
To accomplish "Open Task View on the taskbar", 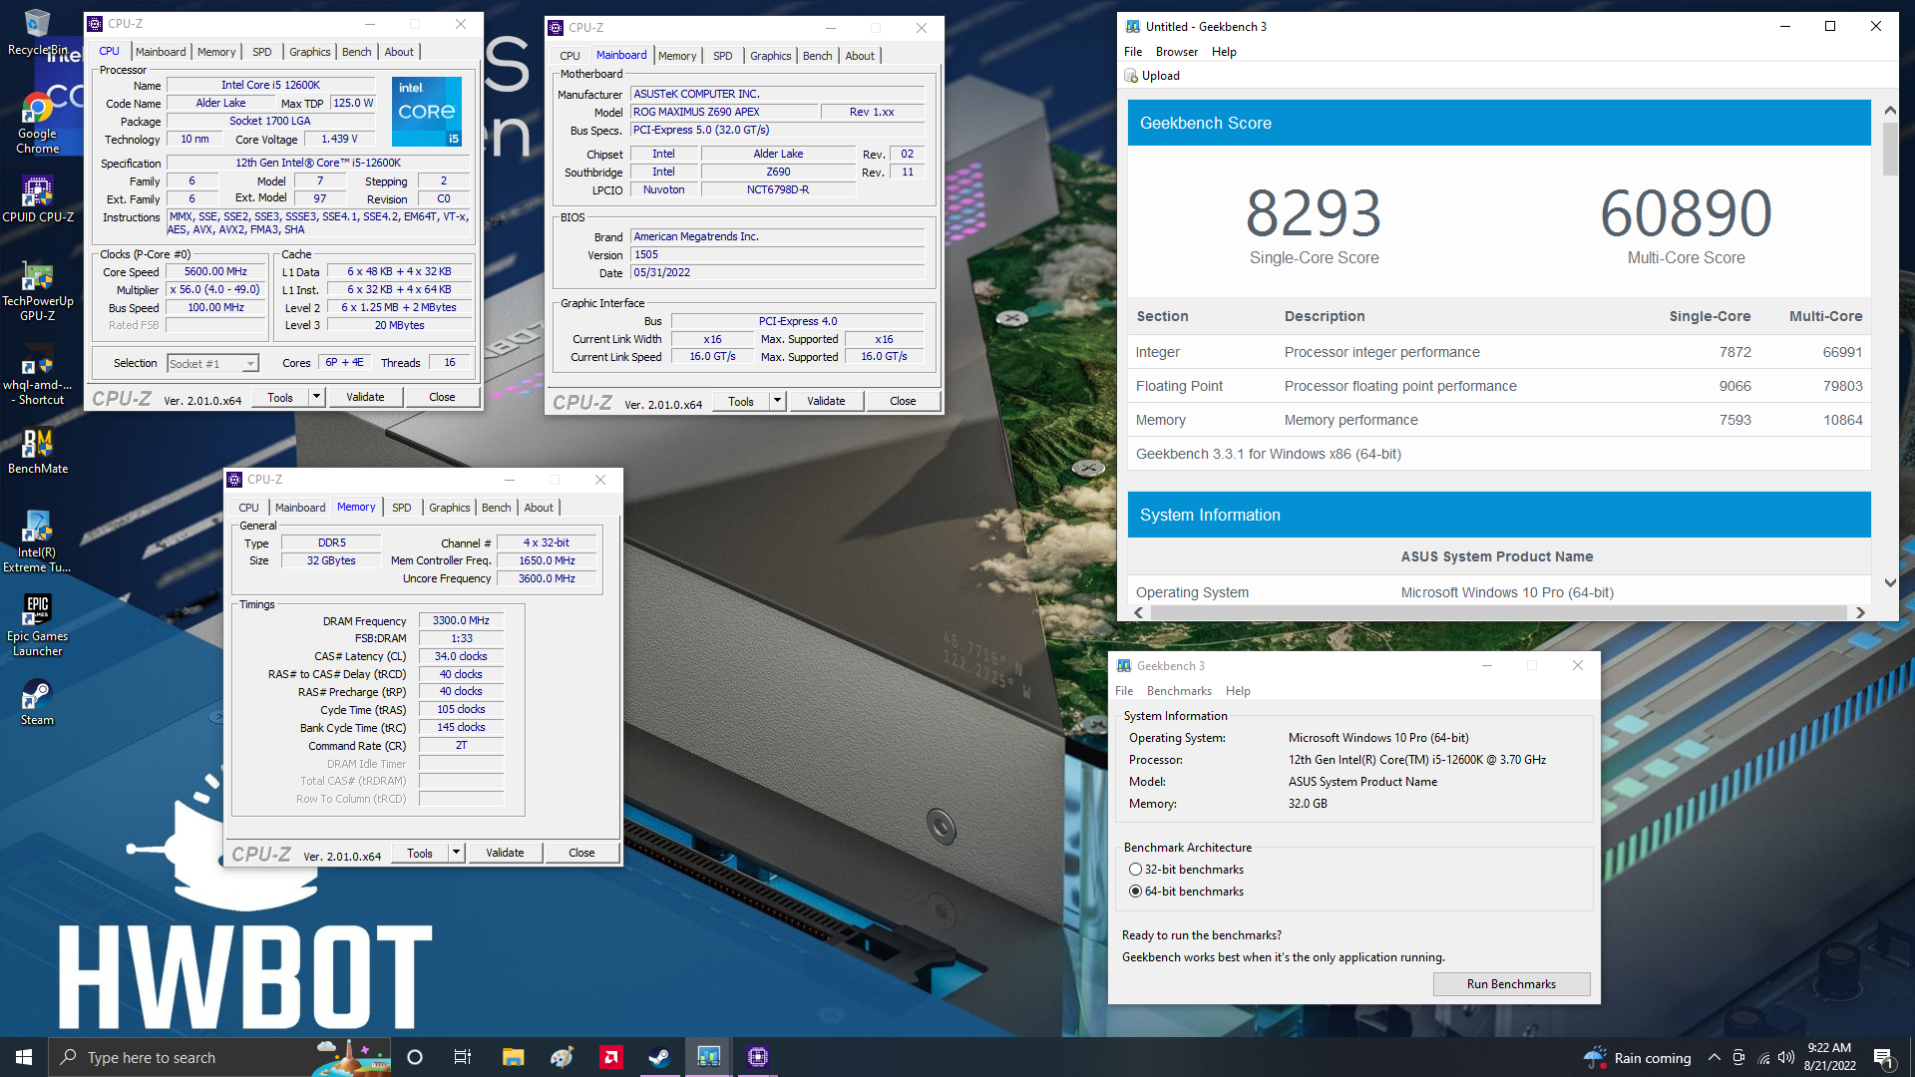I will coord(462,1057).
